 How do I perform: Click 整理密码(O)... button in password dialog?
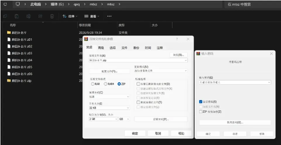point(235,122)
